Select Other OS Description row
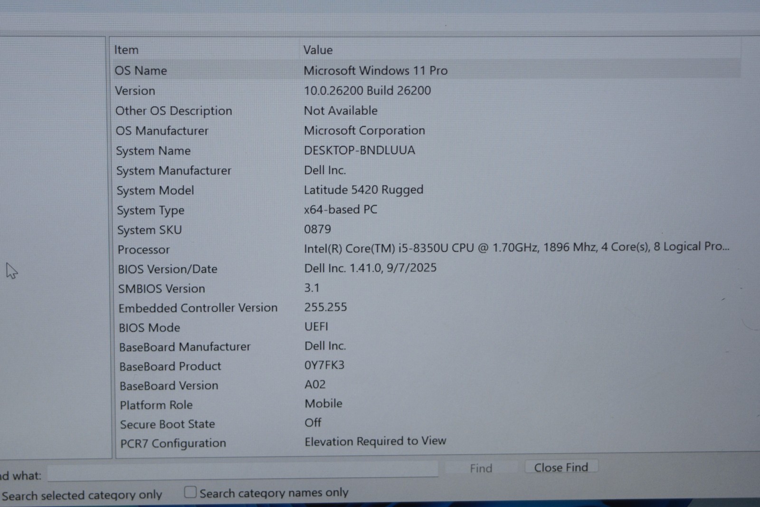 426,111
